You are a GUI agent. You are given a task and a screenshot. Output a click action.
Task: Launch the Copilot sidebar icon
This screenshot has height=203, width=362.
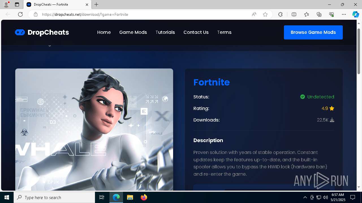[x=355, y=14]
